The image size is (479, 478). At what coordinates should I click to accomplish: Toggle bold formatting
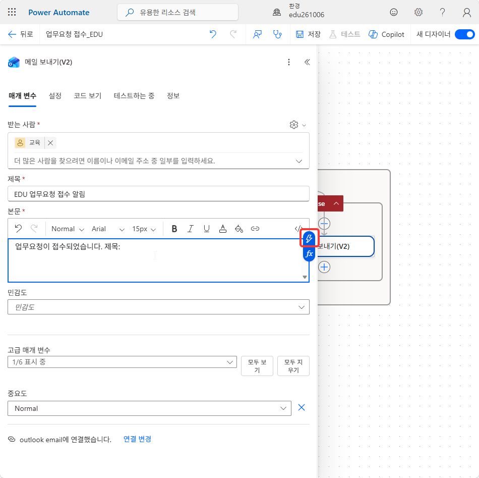(174, 229)
